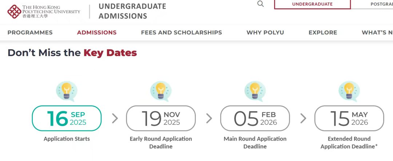Expand the Why PolyU menu
Screen dimensions: 393x161
pos(265,32)
